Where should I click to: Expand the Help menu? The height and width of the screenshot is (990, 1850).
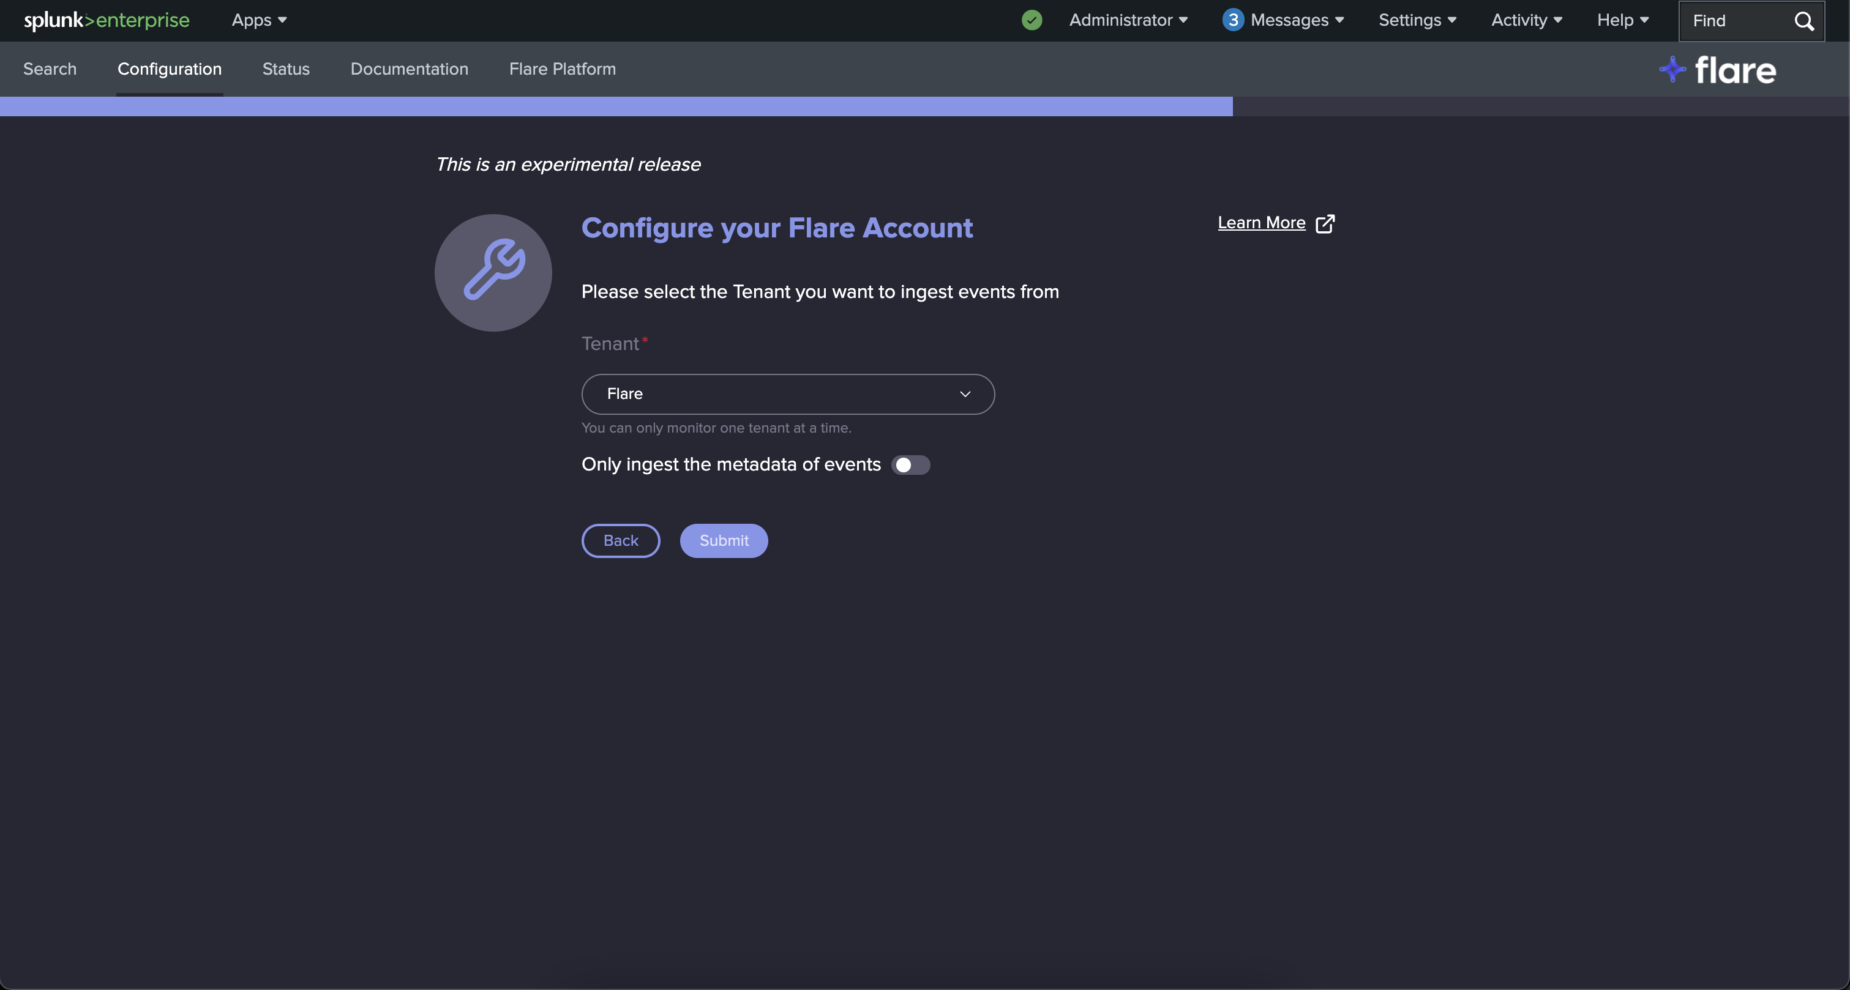point(1622,20)
